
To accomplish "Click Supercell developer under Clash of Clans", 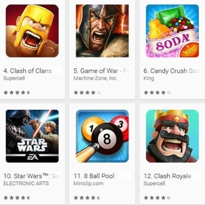I will pos(14,78).
